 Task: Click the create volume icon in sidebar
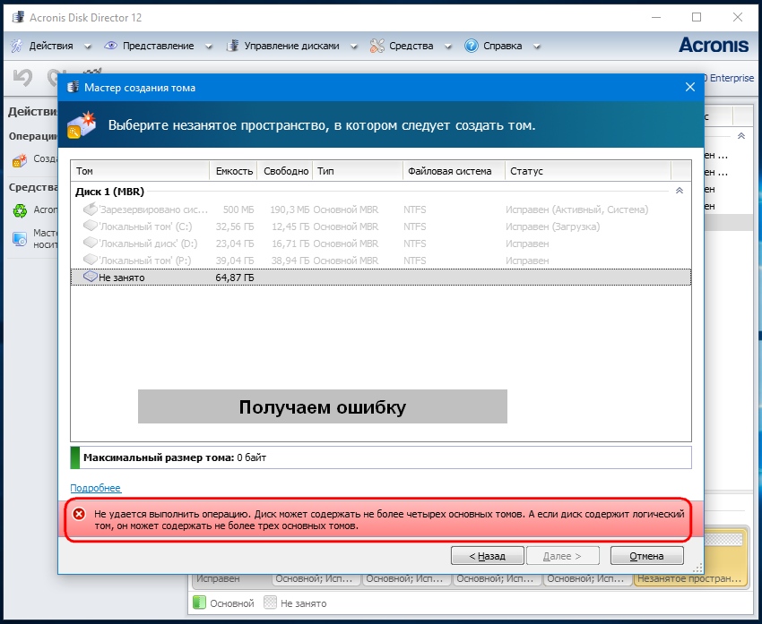click(19, 160)
